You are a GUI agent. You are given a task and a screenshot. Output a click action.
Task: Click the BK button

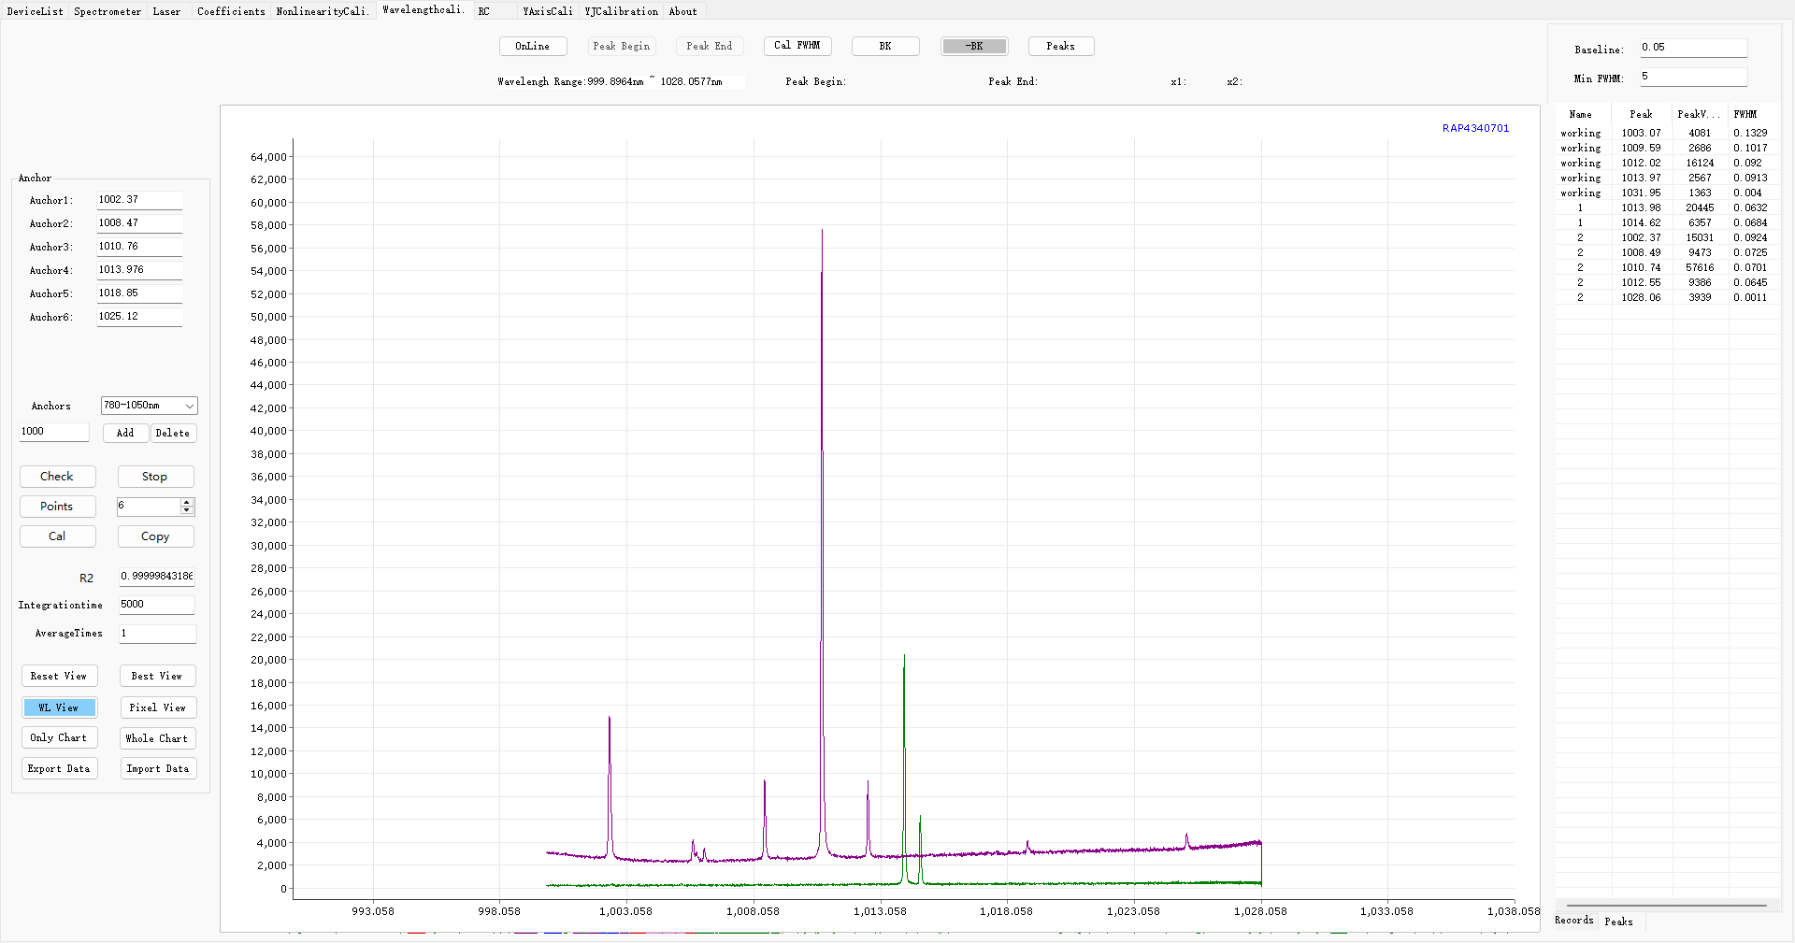coord(885,46)
